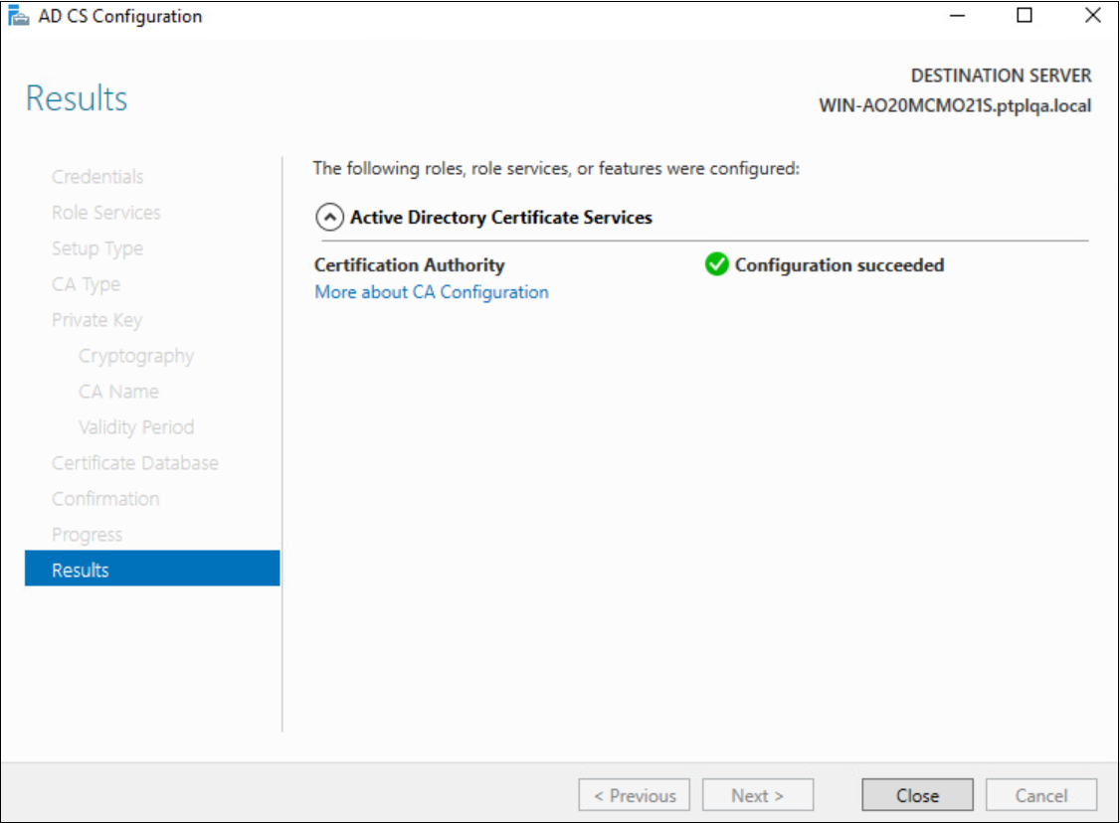Click the Previous button
Viewport: 1120px width, 823px height.
point(635,795)
